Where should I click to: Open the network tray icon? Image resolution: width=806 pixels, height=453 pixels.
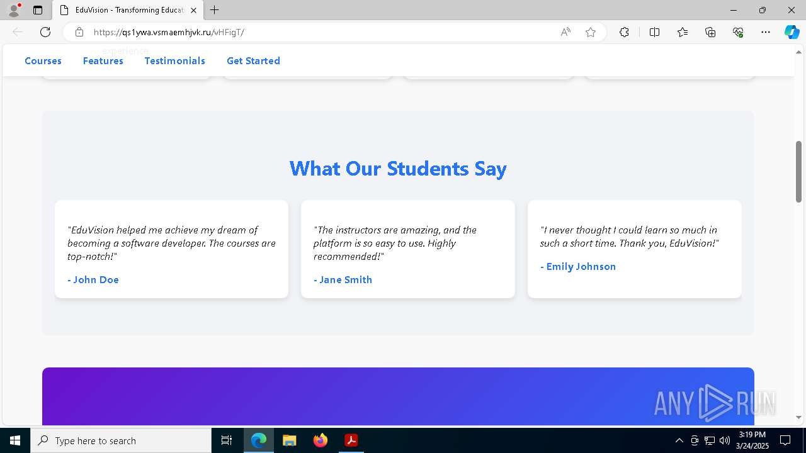[x=710, y=440]
